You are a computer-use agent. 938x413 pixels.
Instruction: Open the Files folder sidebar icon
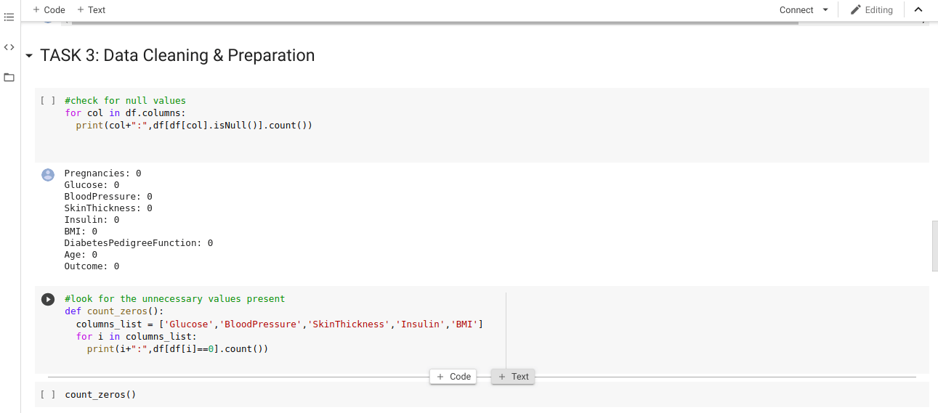point(9,78)
